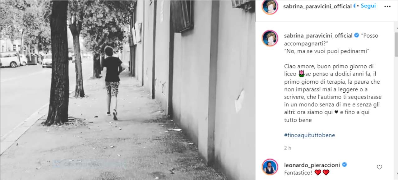Click the tulip emoji in the caption
Screen dimensions: 398x180
click(x=301, y=74)
